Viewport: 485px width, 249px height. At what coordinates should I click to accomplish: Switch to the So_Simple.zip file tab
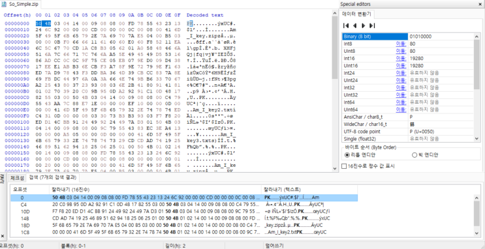(x=20, y=5)
